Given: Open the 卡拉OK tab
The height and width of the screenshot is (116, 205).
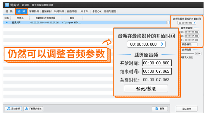Looking at the screenshot, I should 97,11.
